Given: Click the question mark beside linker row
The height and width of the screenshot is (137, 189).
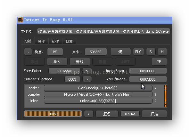Looking at the screenshot, I should tap(156, 101).
